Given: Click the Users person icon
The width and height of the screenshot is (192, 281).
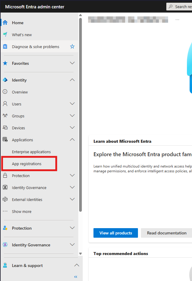Looking at the screenshot, I should tap(5, 104).
